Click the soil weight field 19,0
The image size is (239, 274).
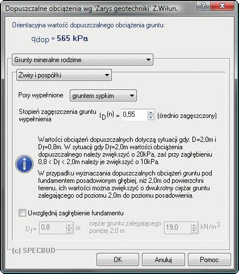tap(177, 227)
